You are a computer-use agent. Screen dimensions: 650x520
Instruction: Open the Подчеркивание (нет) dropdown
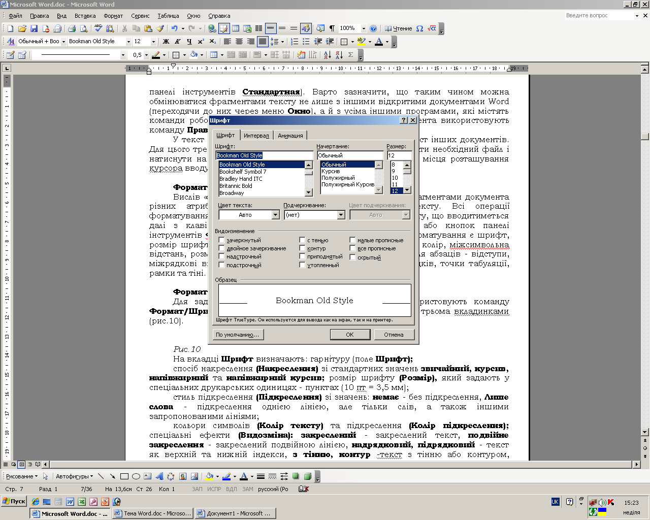click(341, 215)
